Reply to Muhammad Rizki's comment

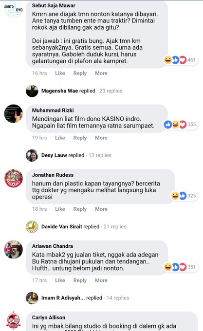[80, 138]
